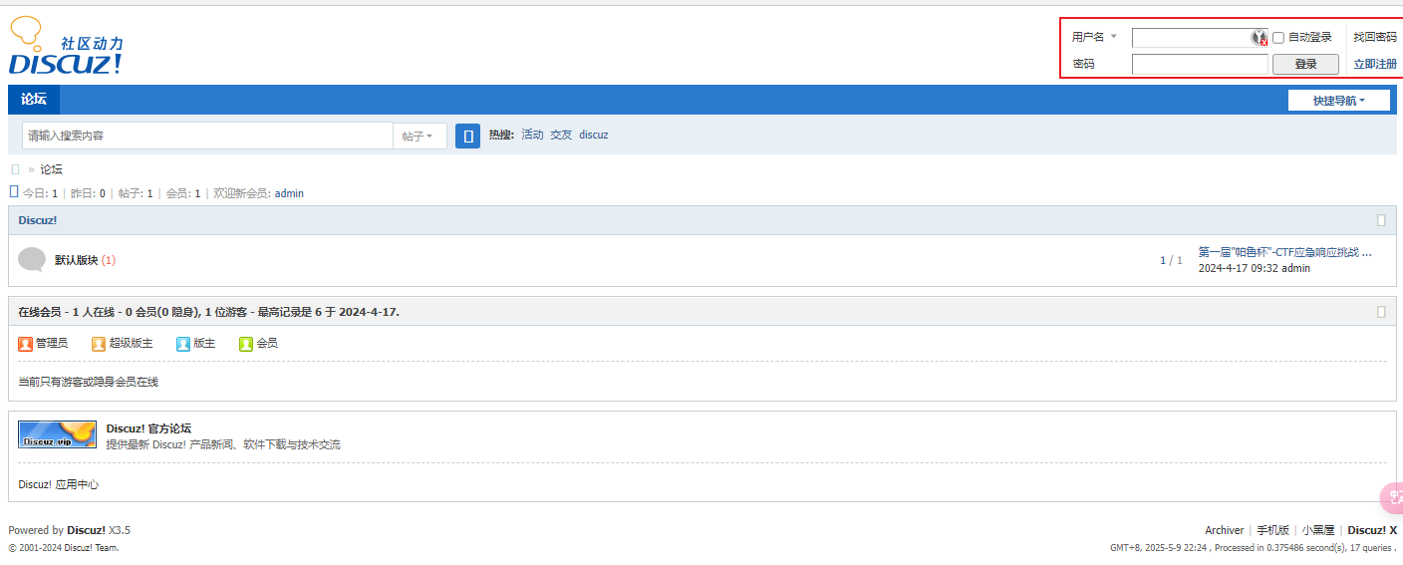Click the 当前只有游客或隐身会员在线 text
This screenshot has width=1403, height=565.
(88, 382)
